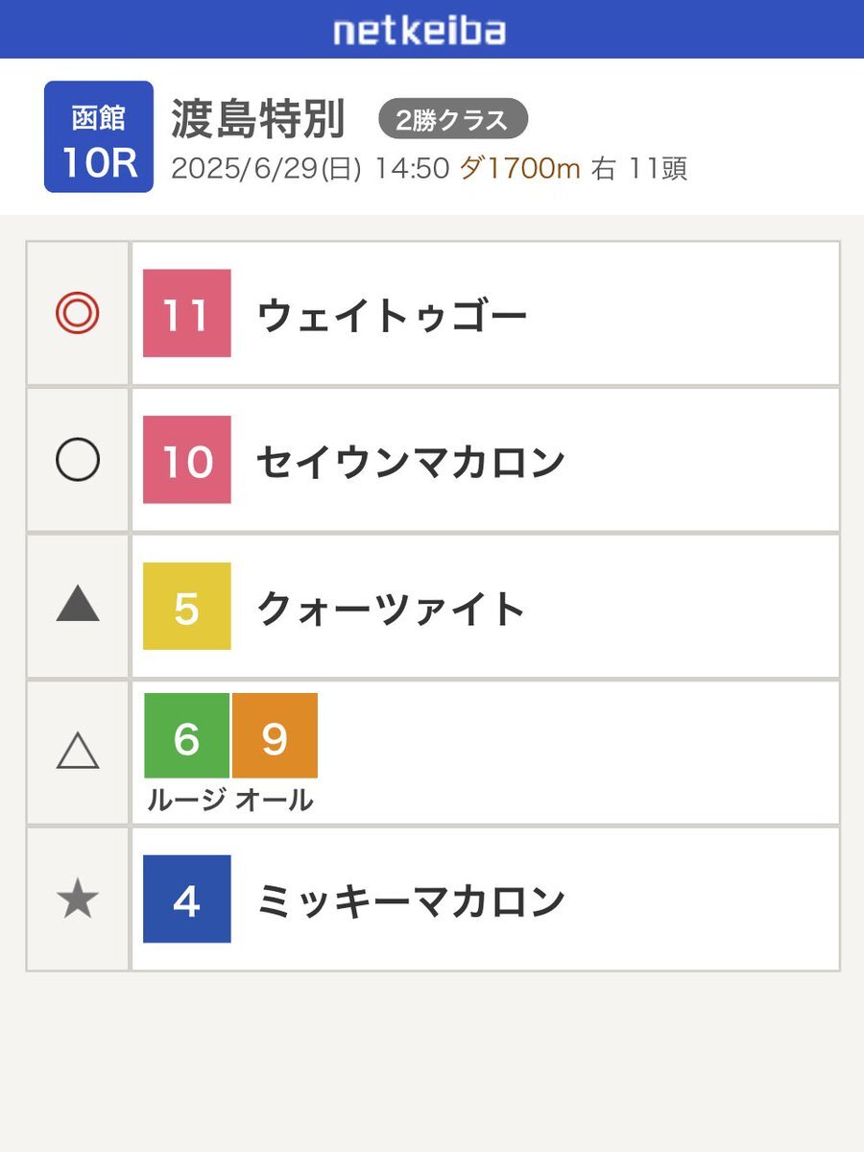
Task: Select green number 6 horse box
Action: click(187, 736)
